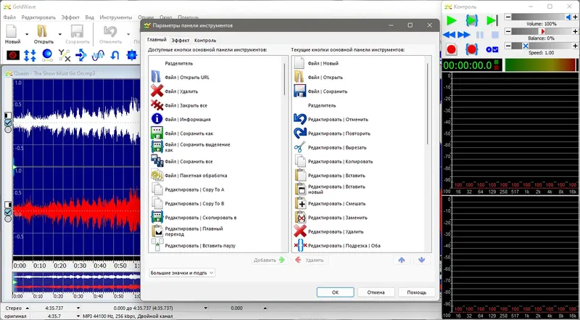Open dropdown arrow after selection range 0.000 до 4:35.737
580x320 pixels.
(206, 308)
